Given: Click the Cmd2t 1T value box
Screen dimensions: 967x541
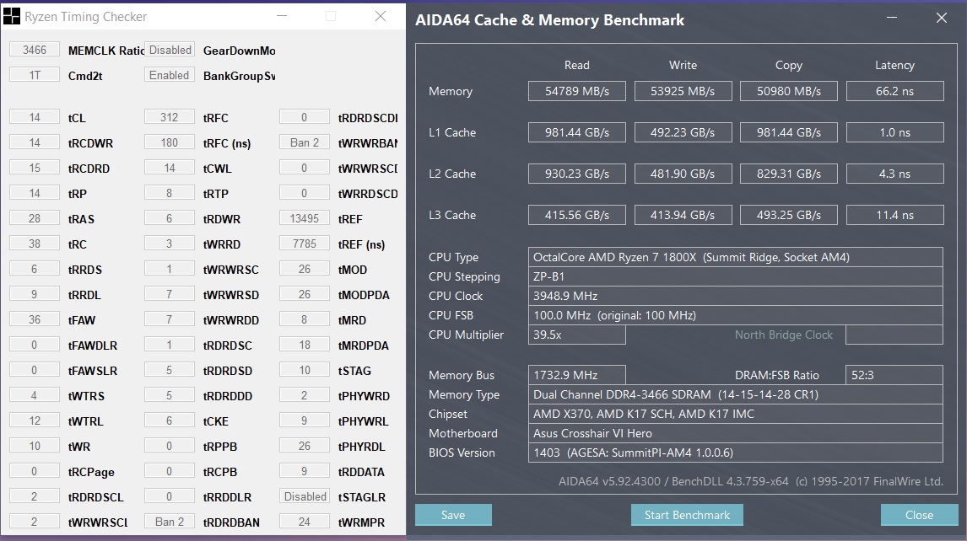Looking at the screenshot, I should [x=35, y=75].
